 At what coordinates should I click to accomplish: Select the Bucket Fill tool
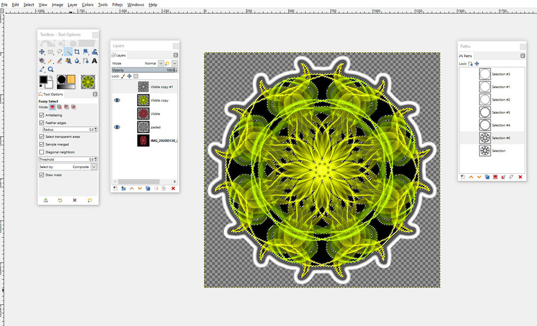pos(42,61)
